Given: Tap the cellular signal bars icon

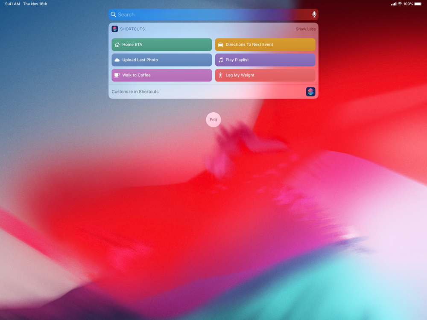Looking at the screenshot, I should [394, 4].
